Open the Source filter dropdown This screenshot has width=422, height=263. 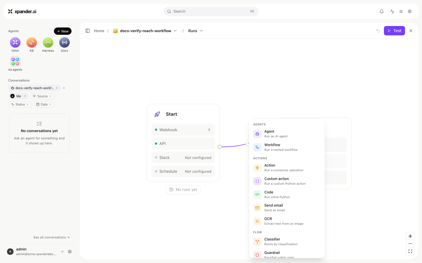(42, 96)
